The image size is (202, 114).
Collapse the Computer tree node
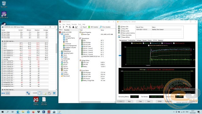tap(60, 34)
